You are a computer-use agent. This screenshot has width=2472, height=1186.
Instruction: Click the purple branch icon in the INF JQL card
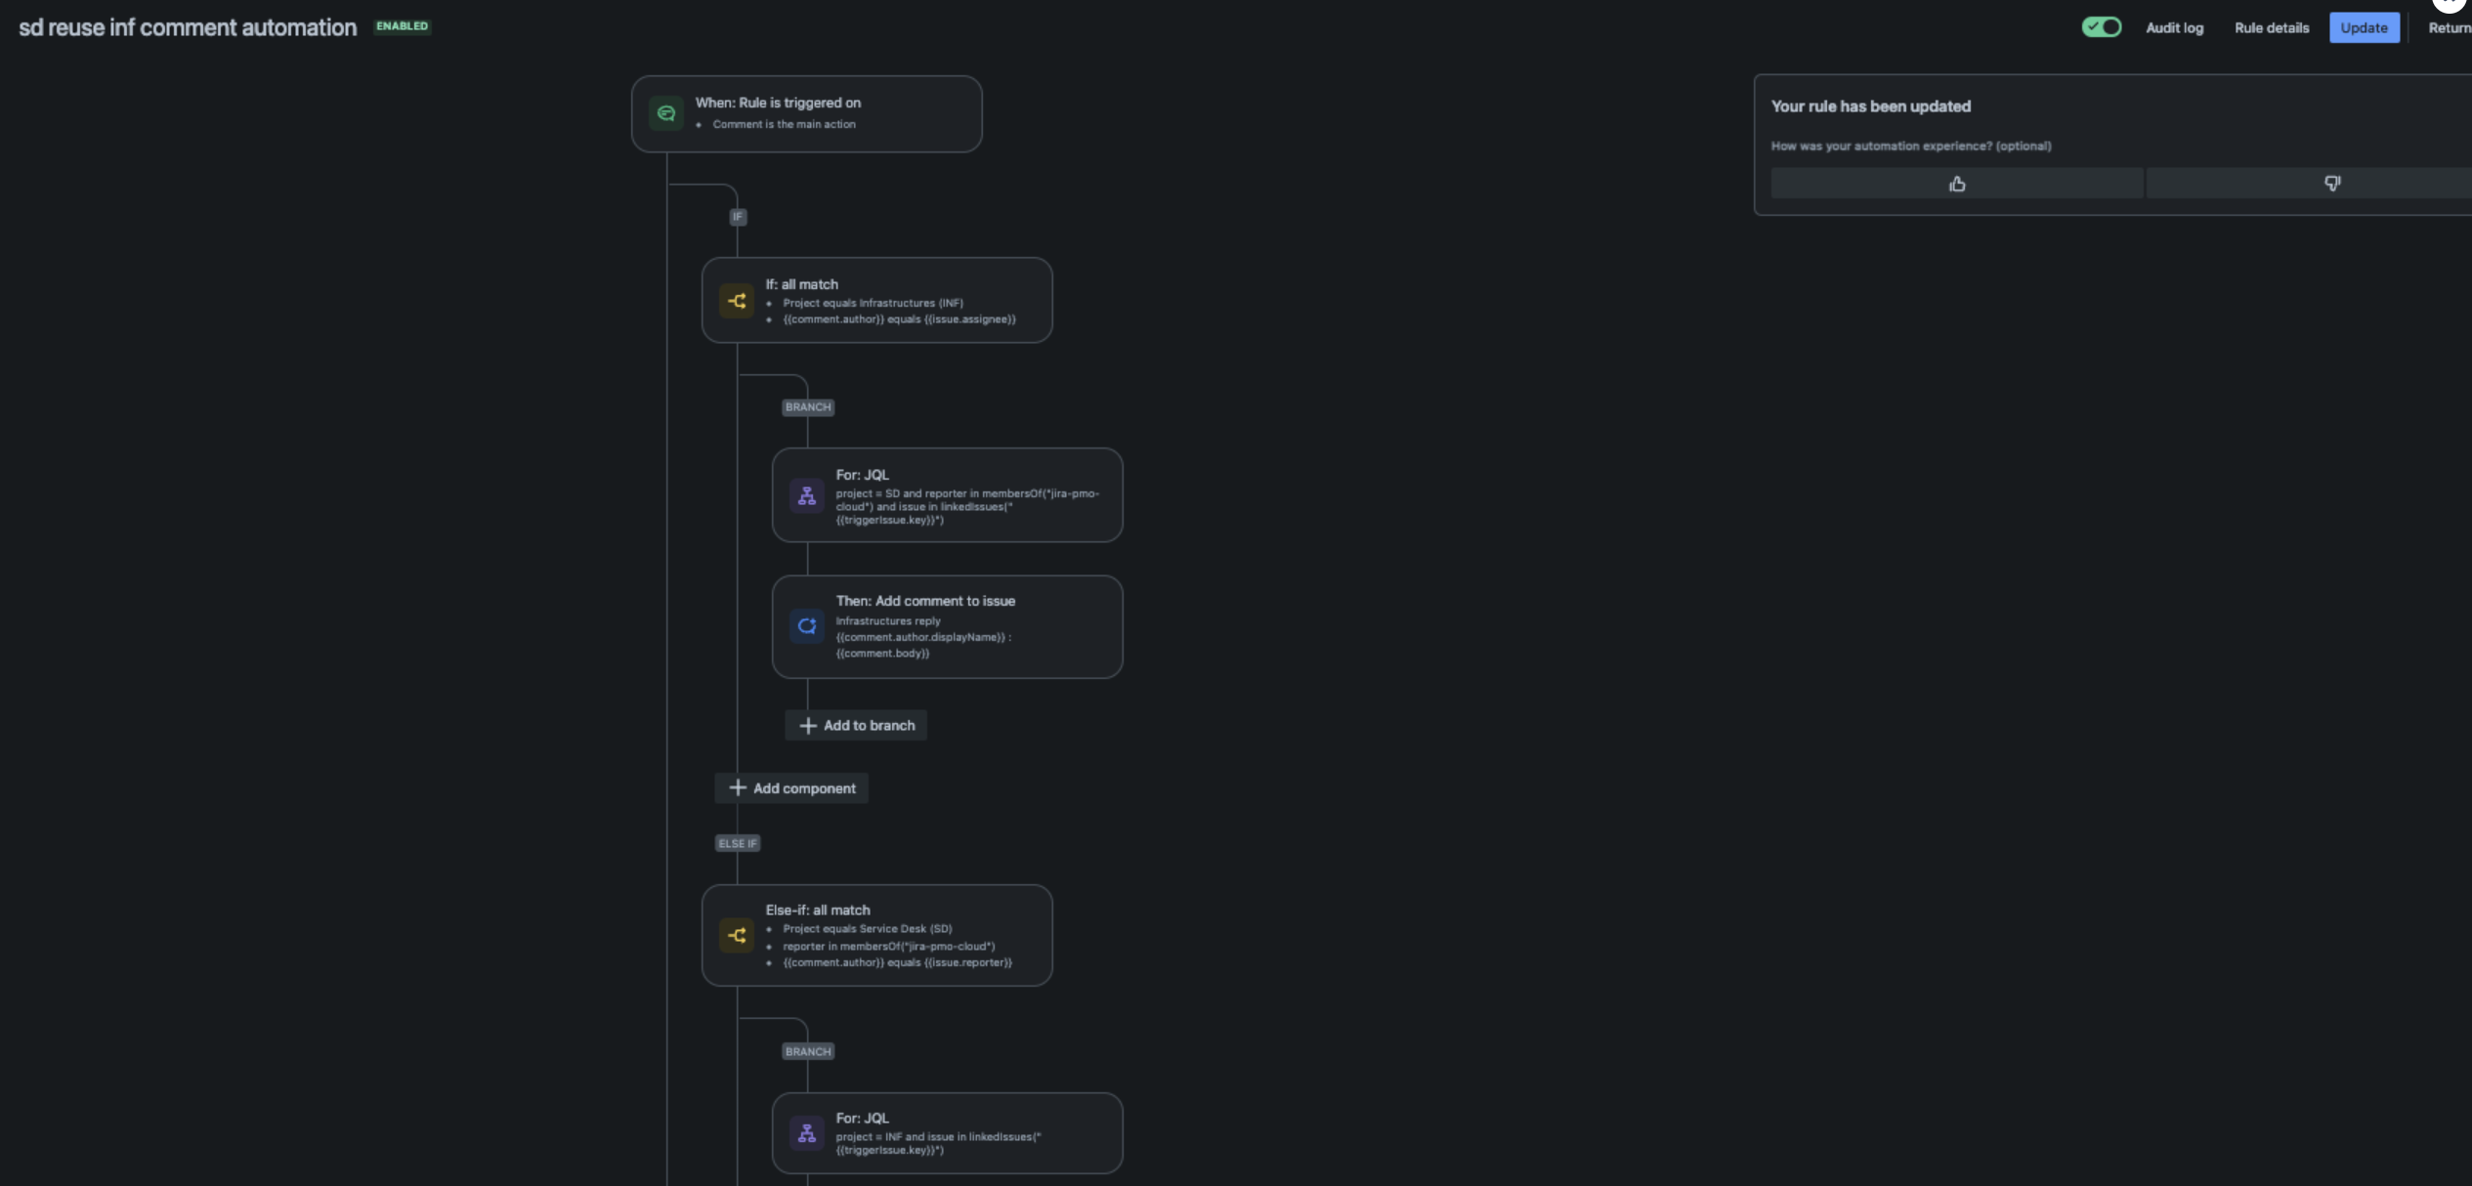(x=807, y=1133)
